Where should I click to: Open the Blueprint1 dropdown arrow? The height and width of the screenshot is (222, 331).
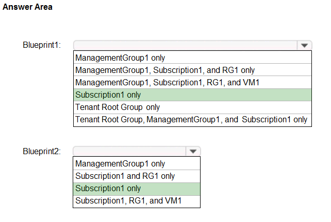click(304, 45)
